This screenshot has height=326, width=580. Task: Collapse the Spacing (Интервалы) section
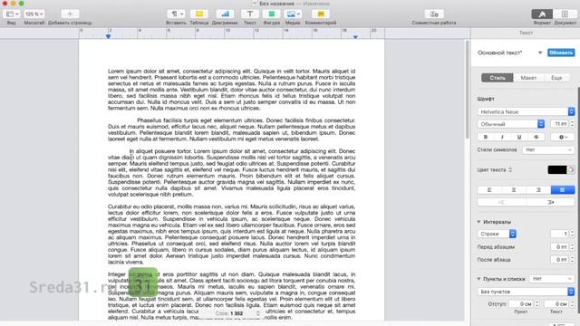point(478,222)
